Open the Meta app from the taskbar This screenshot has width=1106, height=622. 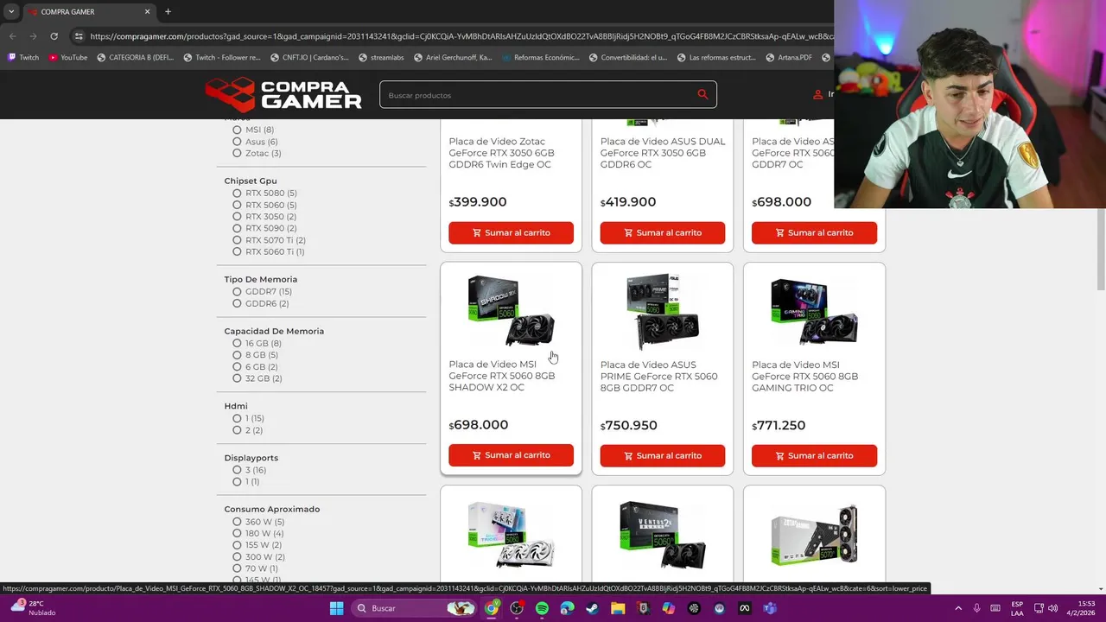[x=744, y=608]
